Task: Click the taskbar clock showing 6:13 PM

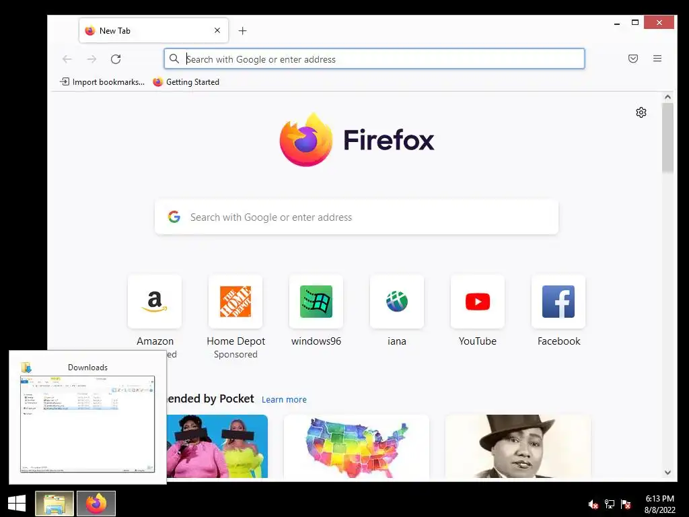Action: (x=659, y=504)
